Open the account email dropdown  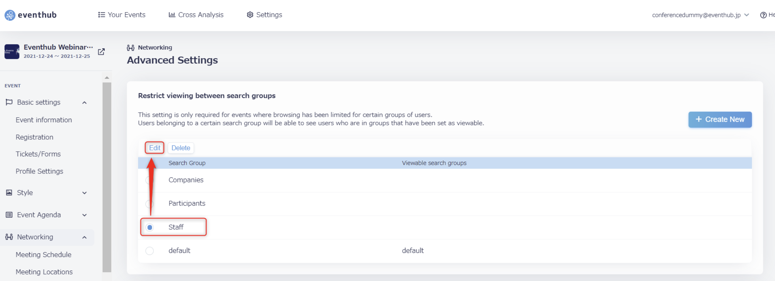tap(700, 15)
